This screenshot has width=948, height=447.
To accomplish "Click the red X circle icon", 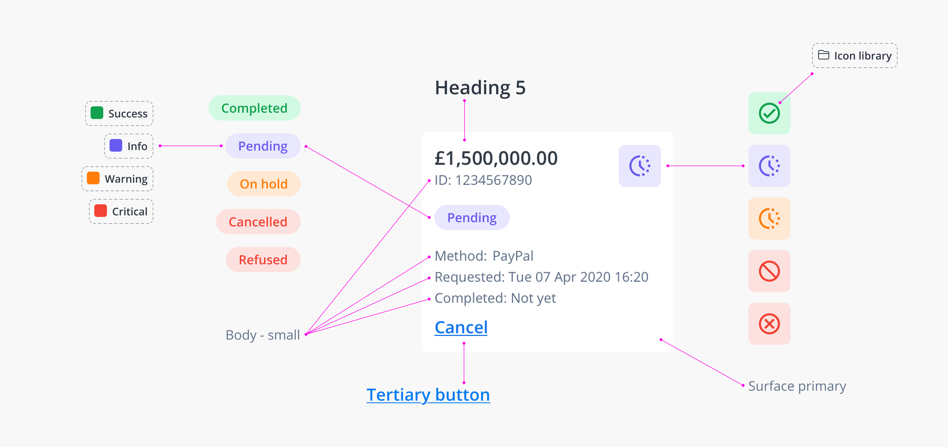I will (x=769, y=324).
